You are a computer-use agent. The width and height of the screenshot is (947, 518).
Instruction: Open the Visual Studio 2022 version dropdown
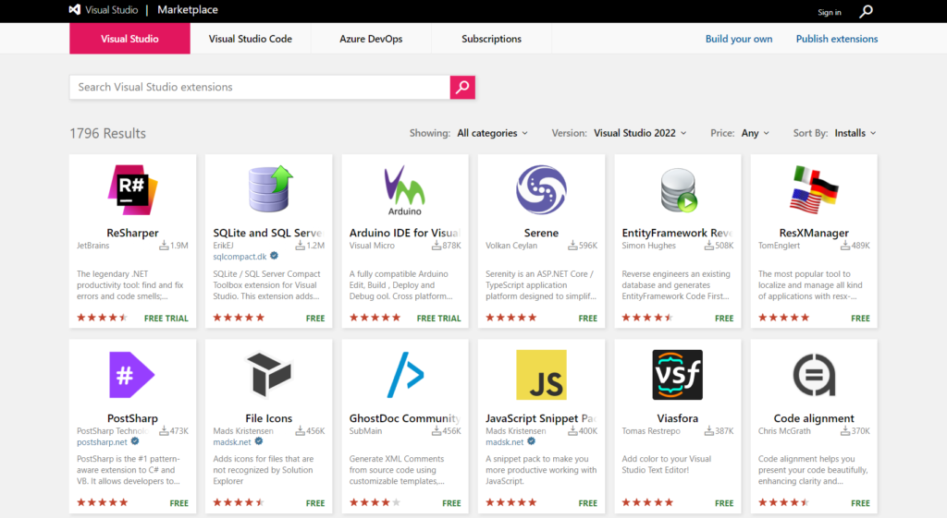640,133
